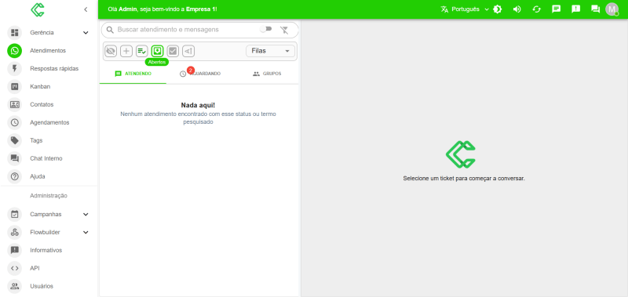The height and width of the screenshot is (297, 628).
Task: Open the Informativos announcement icon
Action: 15,250
